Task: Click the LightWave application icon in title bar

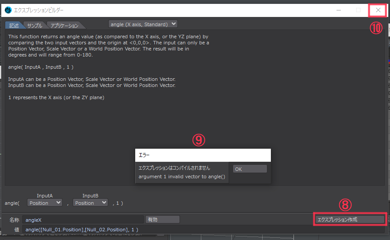Action: (8, 10)
